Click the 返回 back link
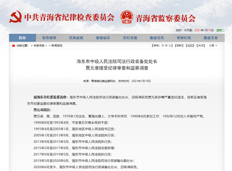 pyautogui.click(x=190, y=46)
